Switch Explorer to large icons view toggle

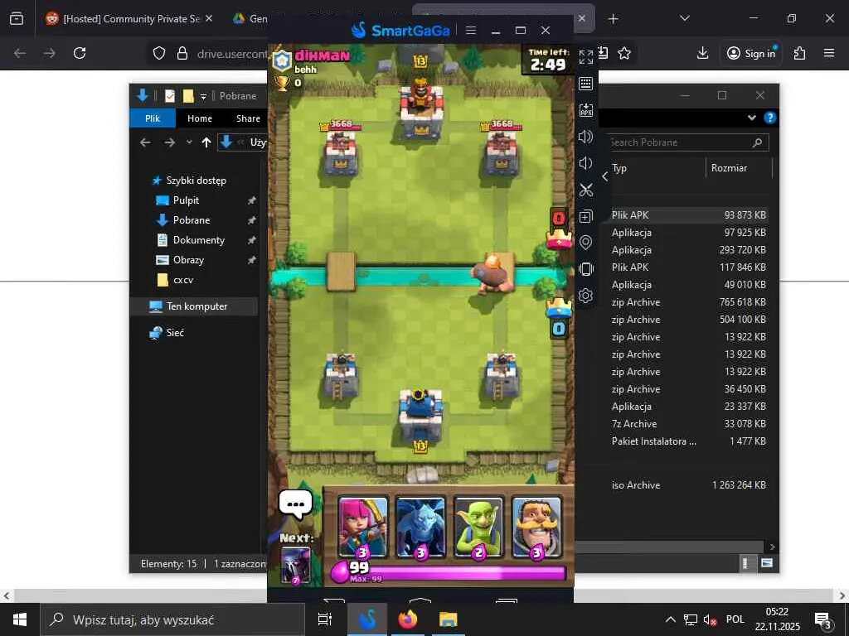tap(767, 563)
